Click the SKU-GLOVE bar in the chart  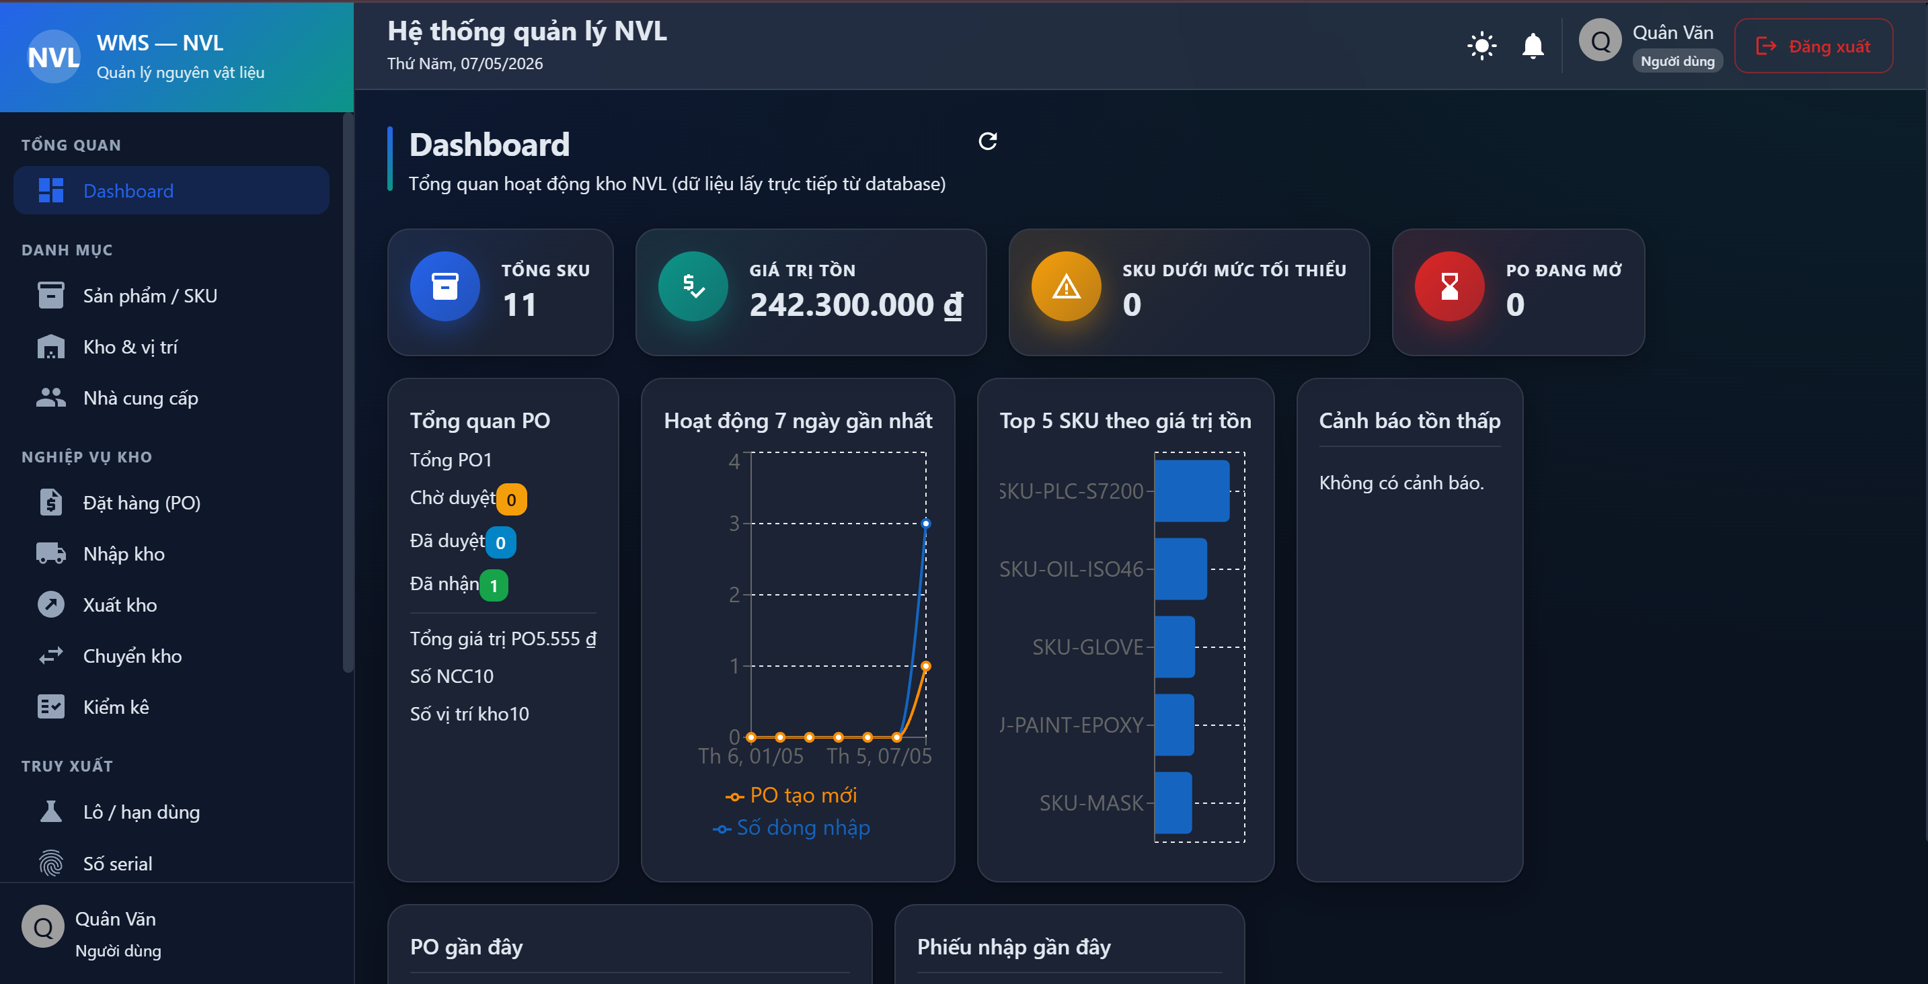pos(1174,647)
